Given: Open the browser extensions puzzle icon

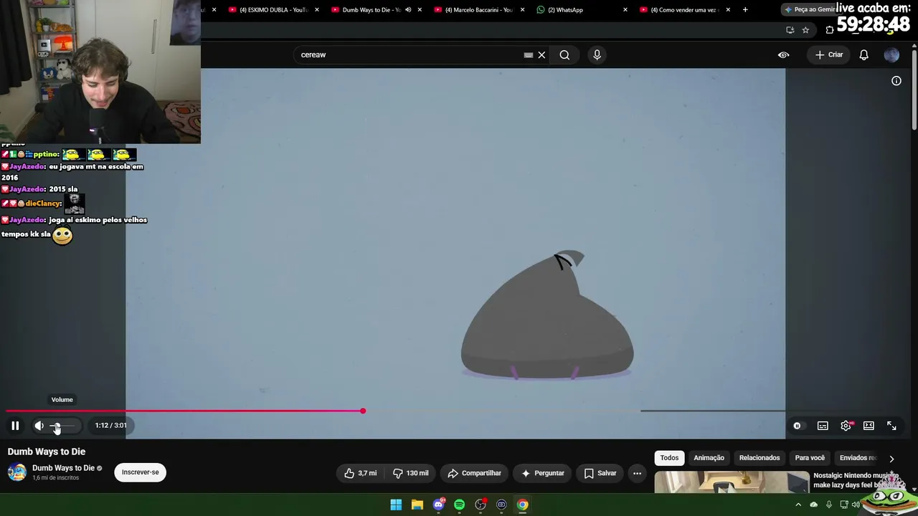Looking at the screenshot, I should [x=830, y=30].
